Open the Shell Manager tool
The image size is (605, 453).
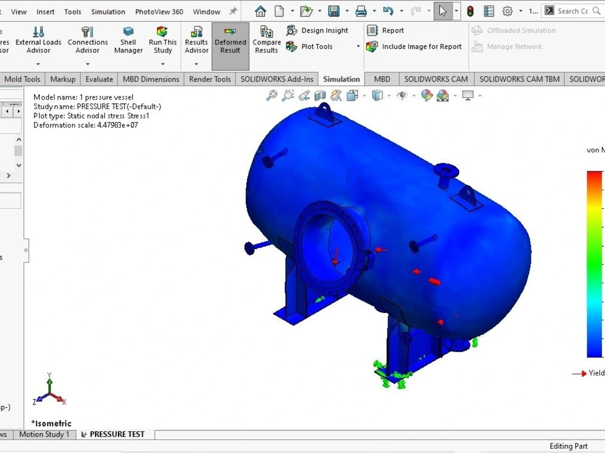[128, 38]
